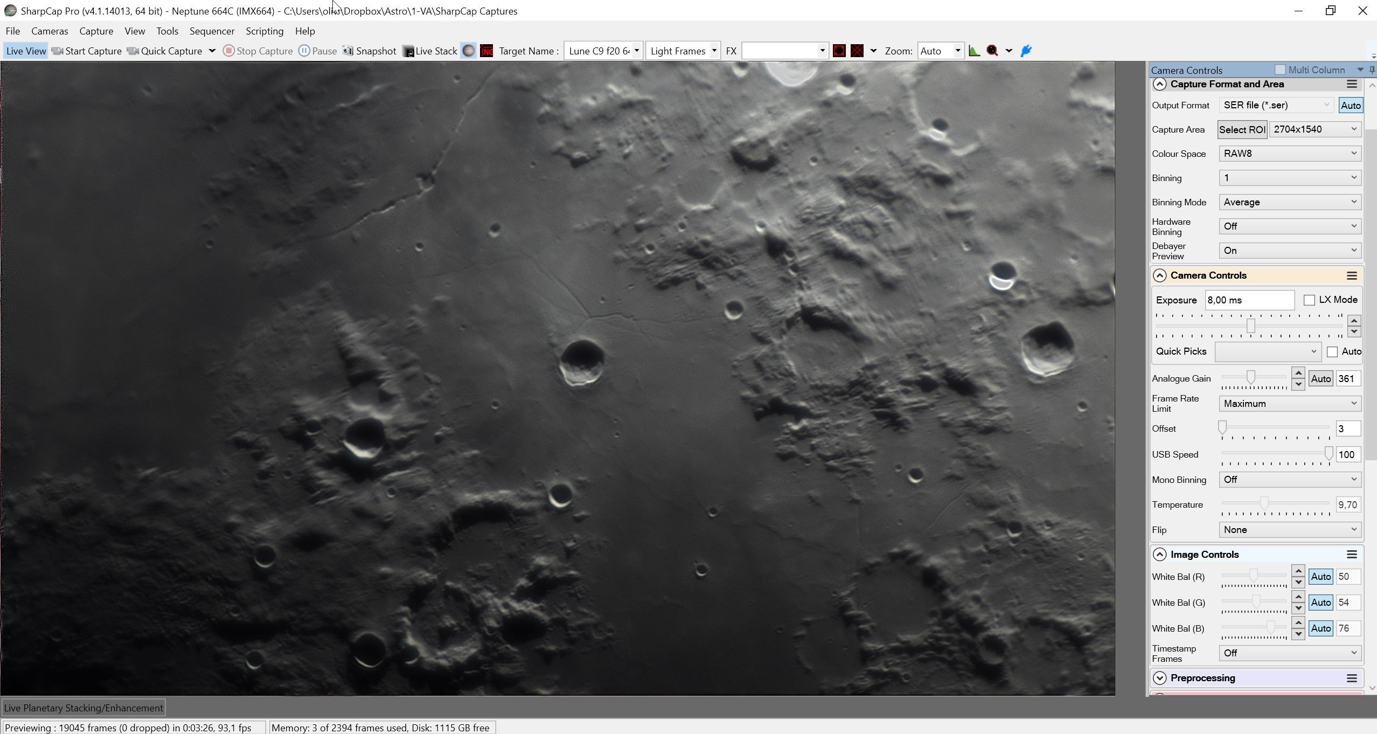Click Start Capture

pyautogui.click(x=87, y=51)
